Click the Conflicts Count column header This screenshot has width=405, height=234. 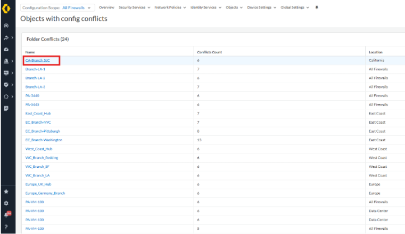[x=209, y=52]
